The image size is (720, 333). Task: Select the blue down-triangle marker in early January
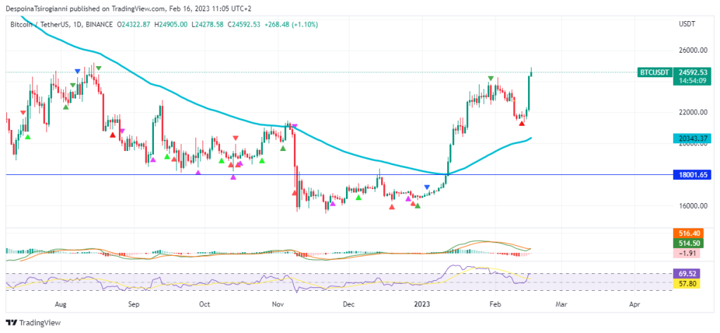pos(427,186)
